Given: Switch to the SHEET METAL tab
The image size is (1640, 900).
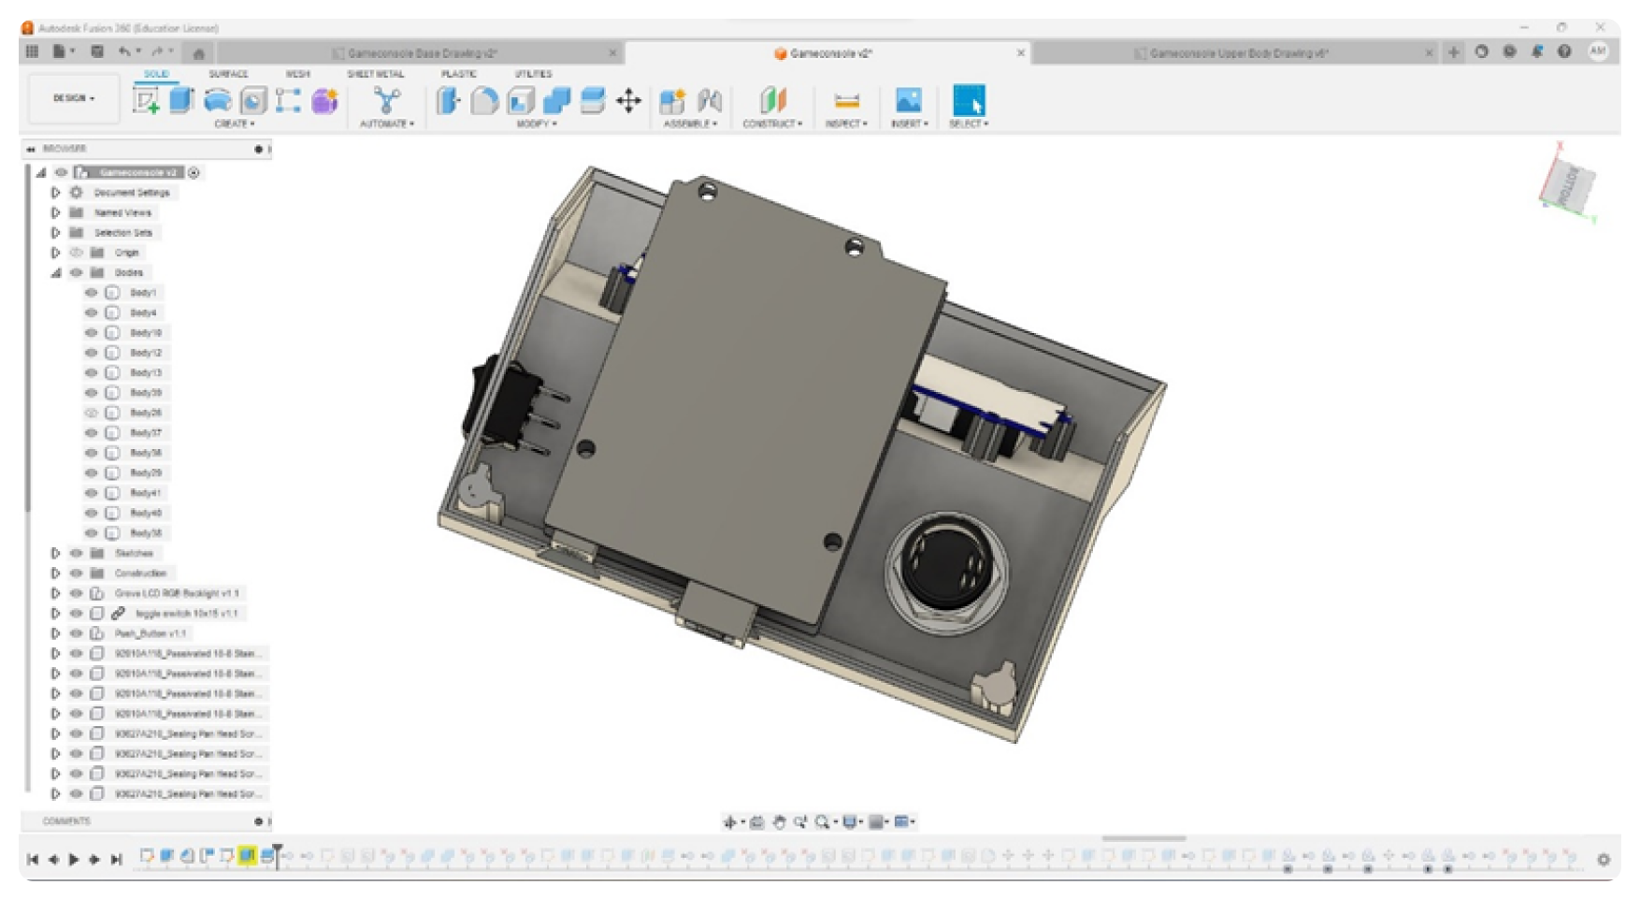Looking at the screenshot, I should point(376,74).
